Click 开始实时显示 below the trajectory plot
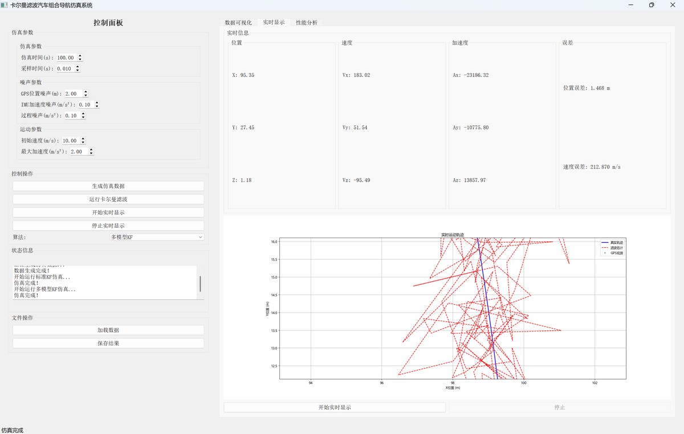Image resolution: width=684 pixels, height=434 pixels. coord(335,407)
